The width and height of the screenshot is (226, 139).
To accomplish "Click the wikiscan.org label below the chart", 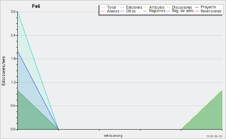I will click(113, 136).
